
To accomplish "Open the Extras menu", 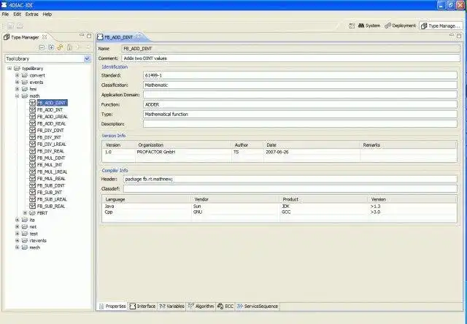I will point(31,15).
